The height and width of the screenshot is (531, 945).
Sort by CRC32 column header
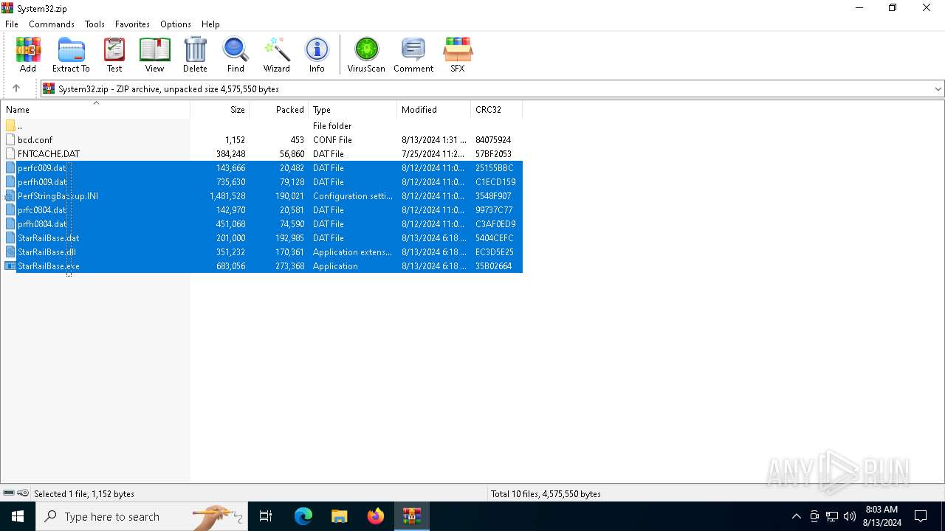497,109
